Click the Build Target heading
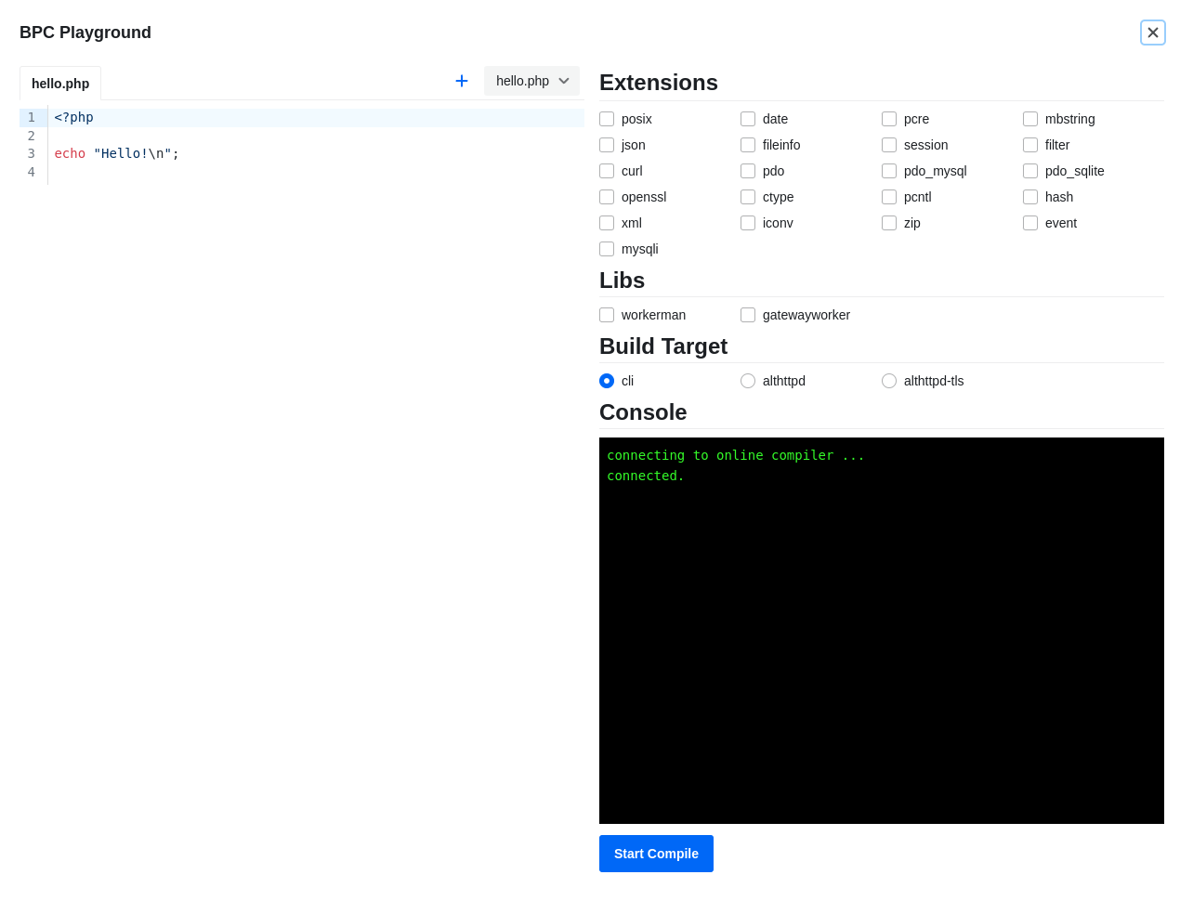The width and height of the screenshot is (1180, 901). click(663, 346)
